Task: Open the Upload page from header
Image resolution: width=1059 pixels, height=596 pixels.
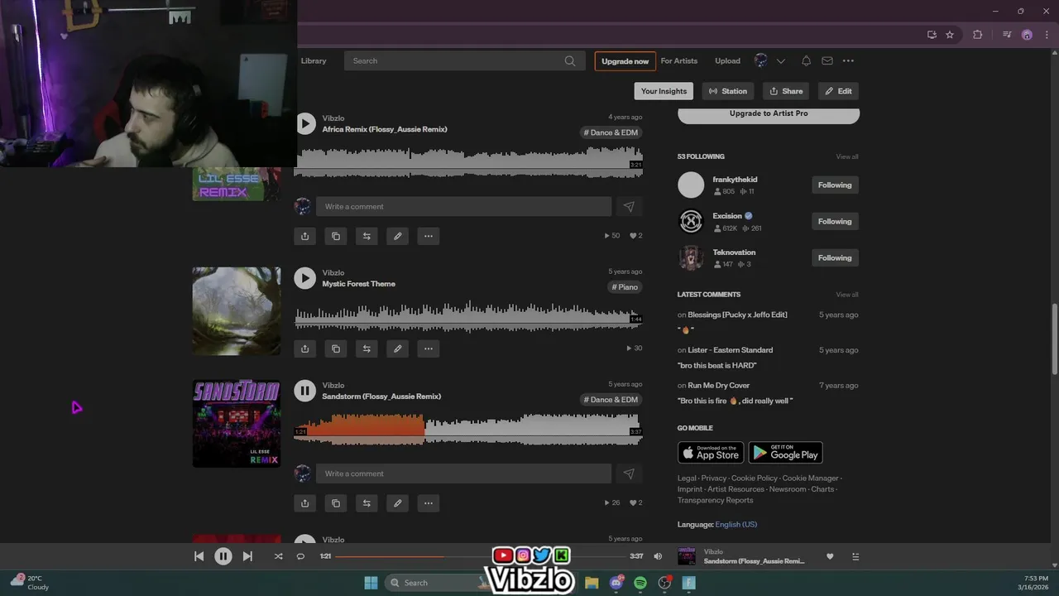Action: tap(728, 61)
